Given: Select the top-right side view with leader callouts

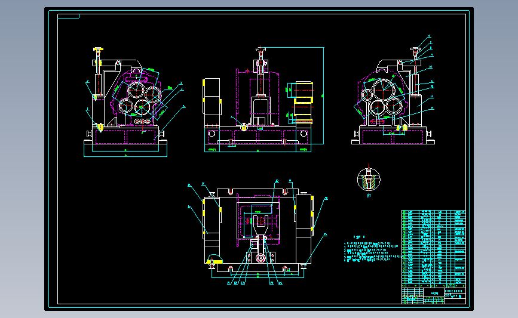Looking at the screenshot, I should pyautogui.click(x=393, y=91).
